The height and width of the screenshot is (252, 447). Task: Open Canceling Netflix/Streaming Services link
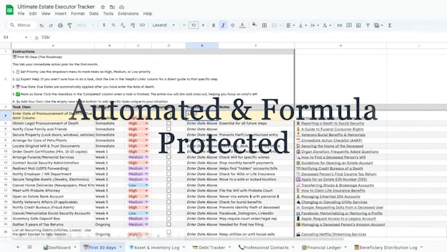tap(334, 234)
